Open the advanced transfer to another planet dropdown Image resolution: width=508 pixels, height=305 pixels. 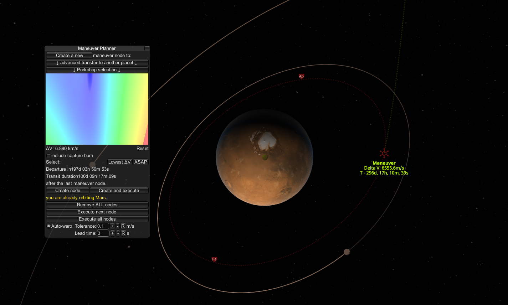(97, 63)
